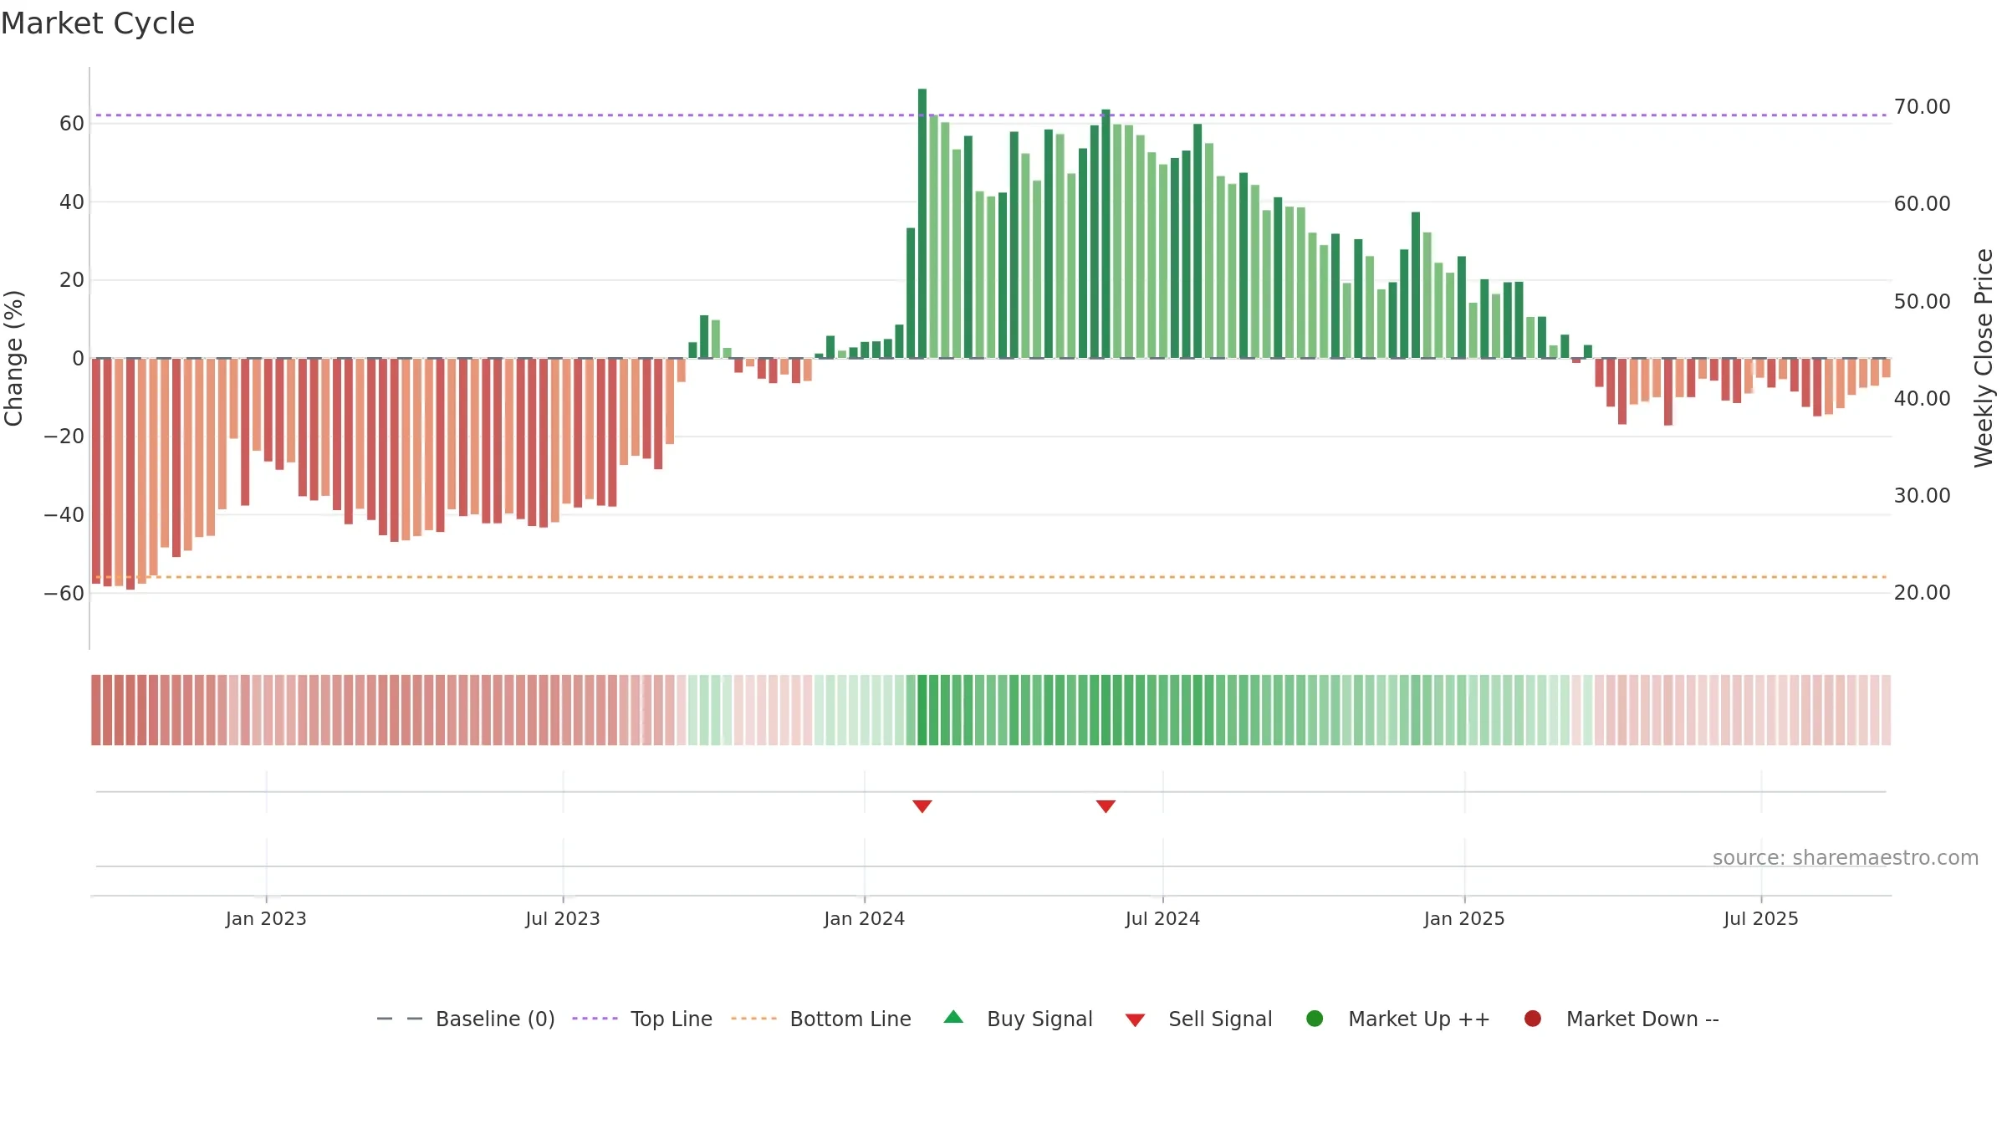Toggle the Bottom Line legend label
Image resolution: width=2007 pixels, height=1129 pixels.
[850, 1019]
